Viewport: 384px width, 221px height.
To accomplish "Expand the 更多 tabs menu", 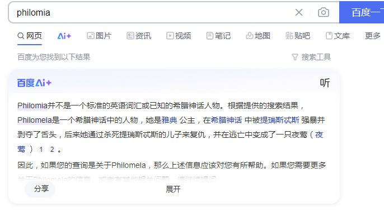I will coord(372,36).
